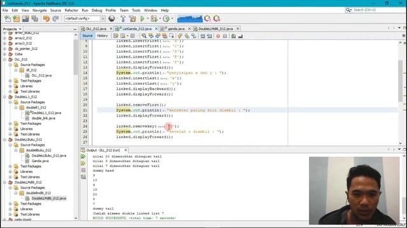Open the Team menu
The image size is (407, 228).
point(124,10)
